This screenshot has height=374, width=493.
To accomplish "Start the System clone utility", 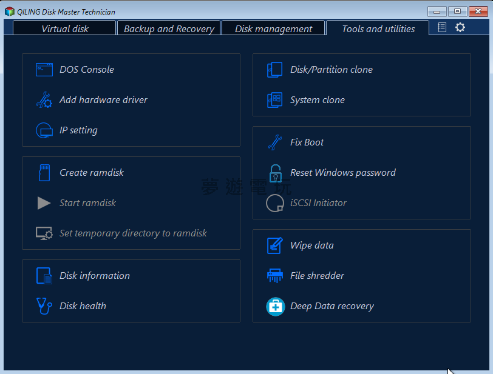I will [x=317, y=100].
